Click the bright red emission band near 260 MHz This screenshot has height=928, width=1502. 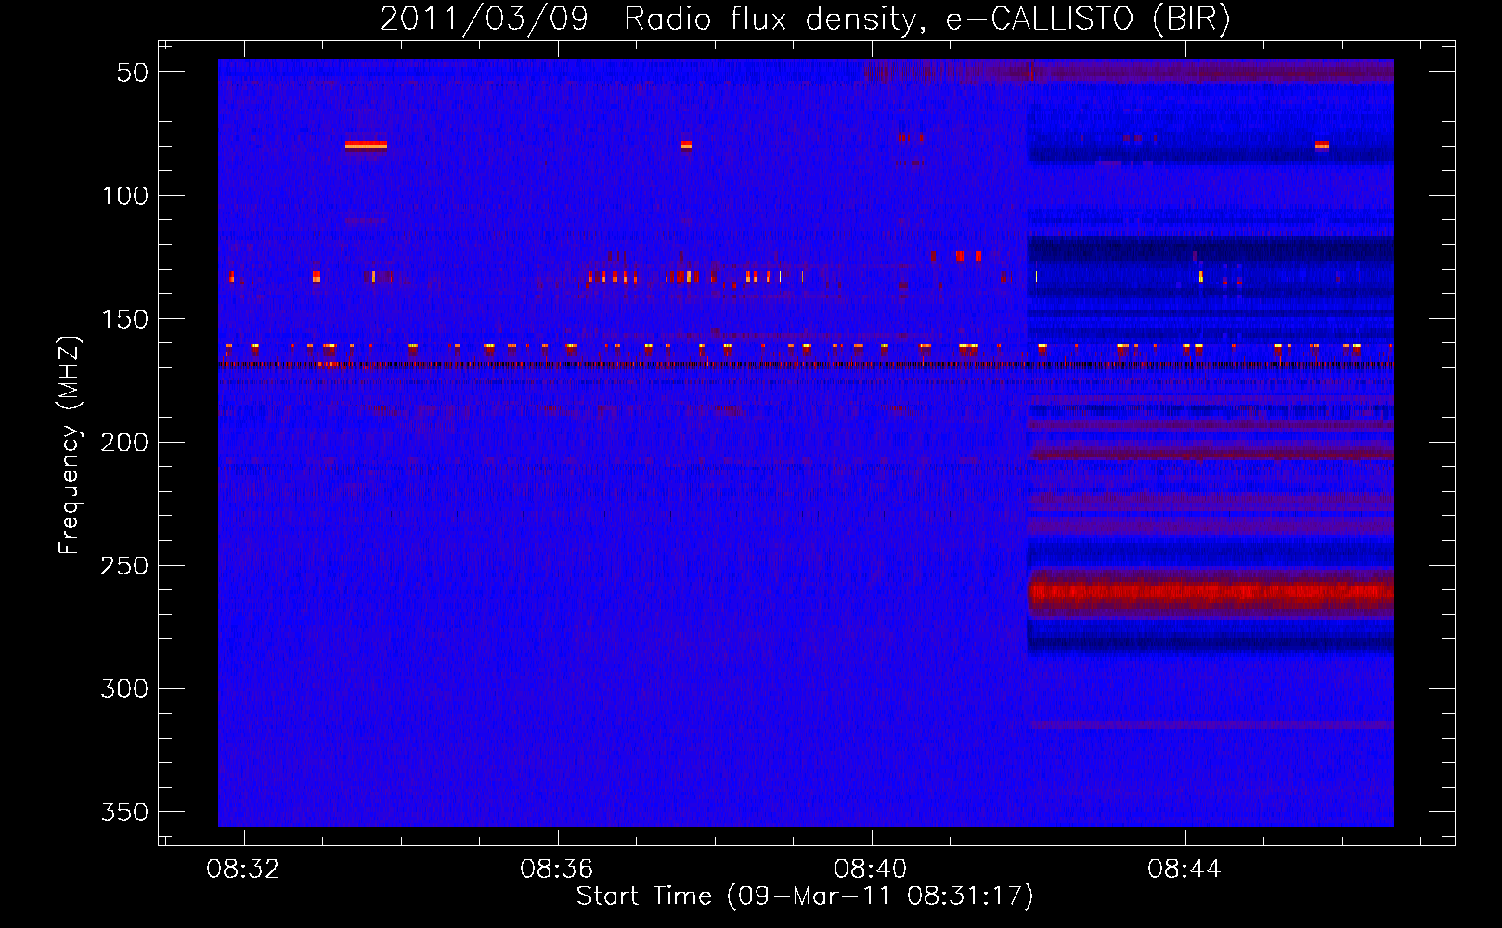[x=1211, y=592]
